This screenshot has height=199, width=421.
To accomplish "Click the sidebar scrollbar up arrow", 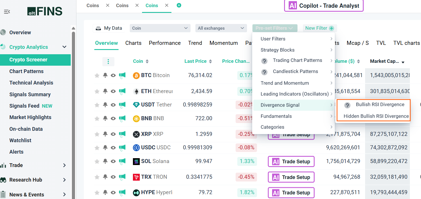I will [x=73, y=28].
